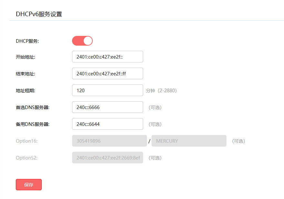
Task: Select the 地址租期 label
Action: [x=26, y=91]
